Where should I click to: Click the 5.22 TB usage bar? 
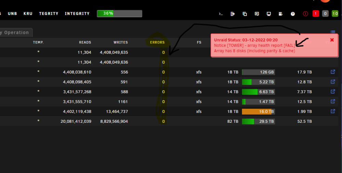258,82
